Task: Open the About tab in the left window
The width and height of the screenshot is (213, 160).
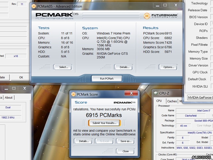Action: click(x=9, y=98)
